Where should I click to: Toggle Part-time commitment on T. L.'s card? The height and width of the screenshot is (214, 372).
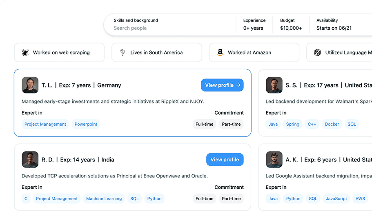tap(231, 124)
